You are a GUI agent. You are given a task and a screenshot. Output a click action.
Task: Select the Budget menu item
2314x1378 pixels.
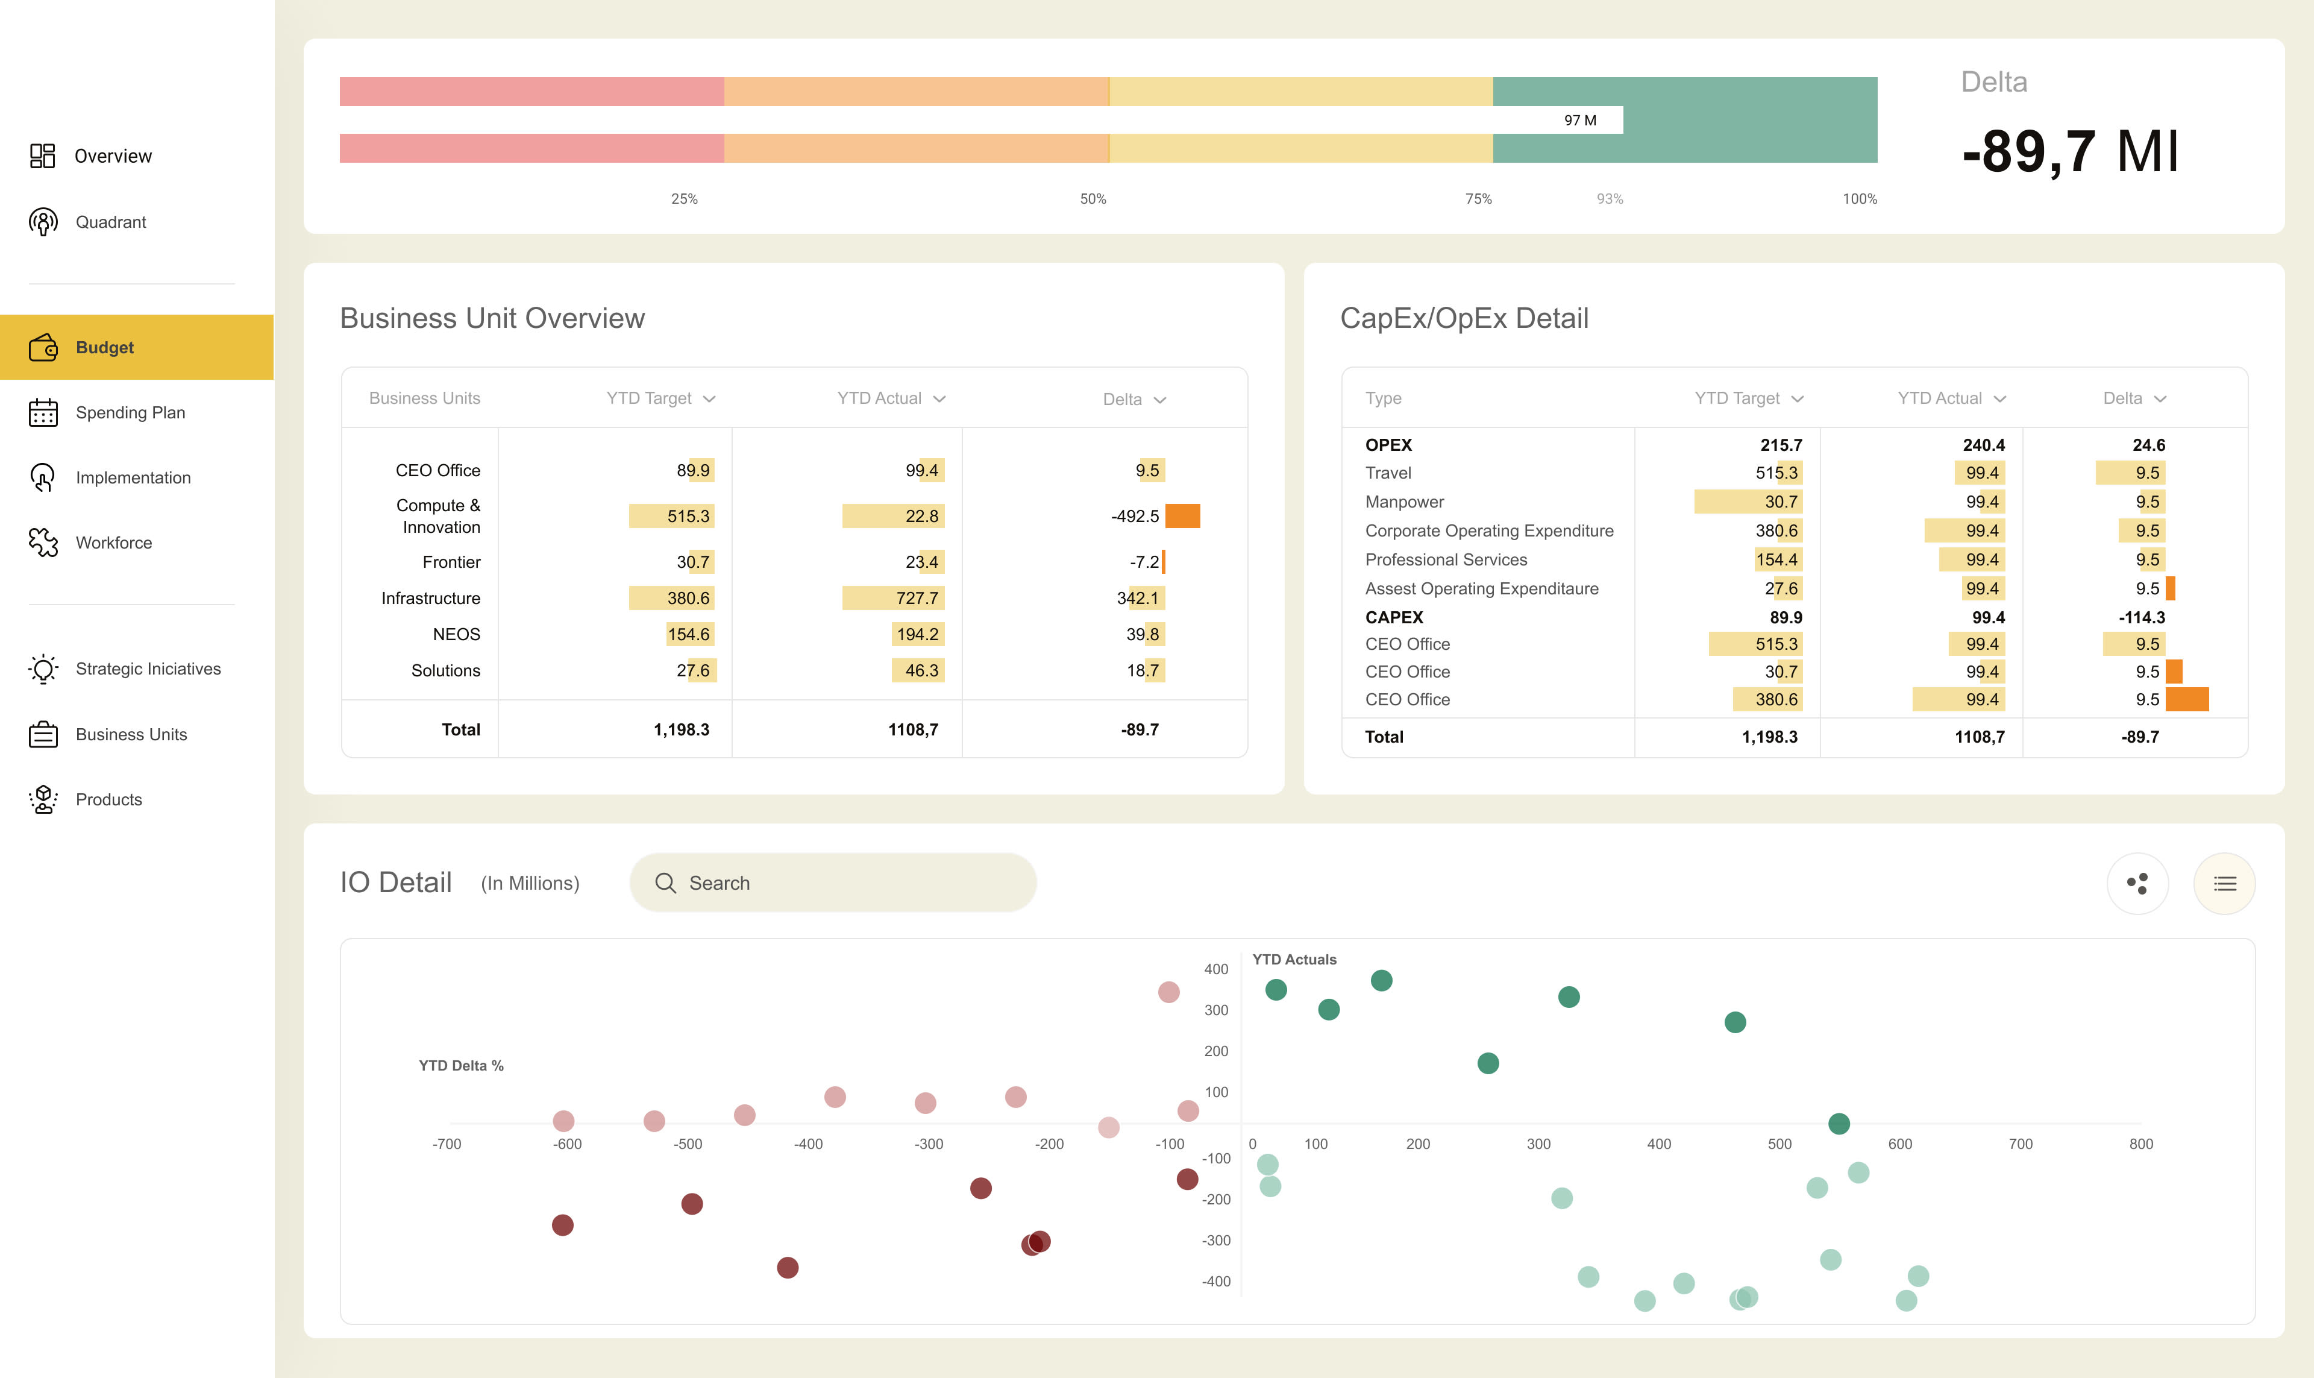click(x=136, y=347)
